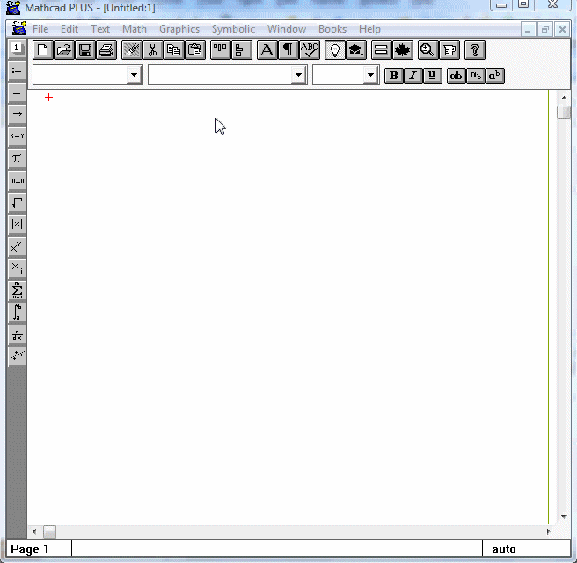Open the font size dropdown

click(x=369, y=76)
